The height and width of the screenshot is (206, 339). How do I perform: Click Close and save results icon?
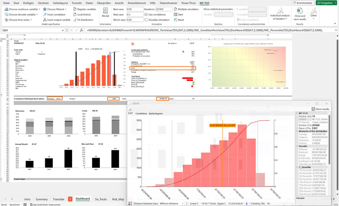pos(300,10)
